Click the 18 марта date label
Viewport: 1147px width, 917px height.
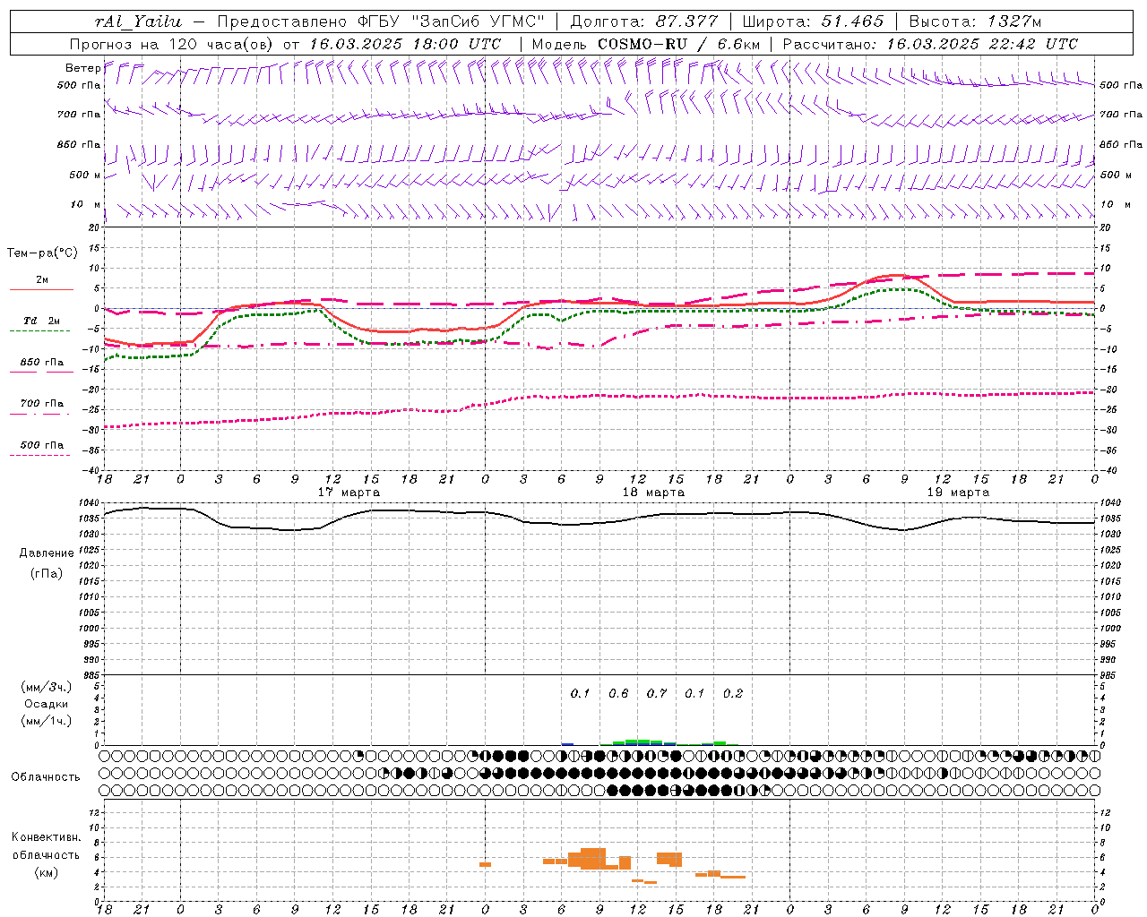click(x=653, y=492)
